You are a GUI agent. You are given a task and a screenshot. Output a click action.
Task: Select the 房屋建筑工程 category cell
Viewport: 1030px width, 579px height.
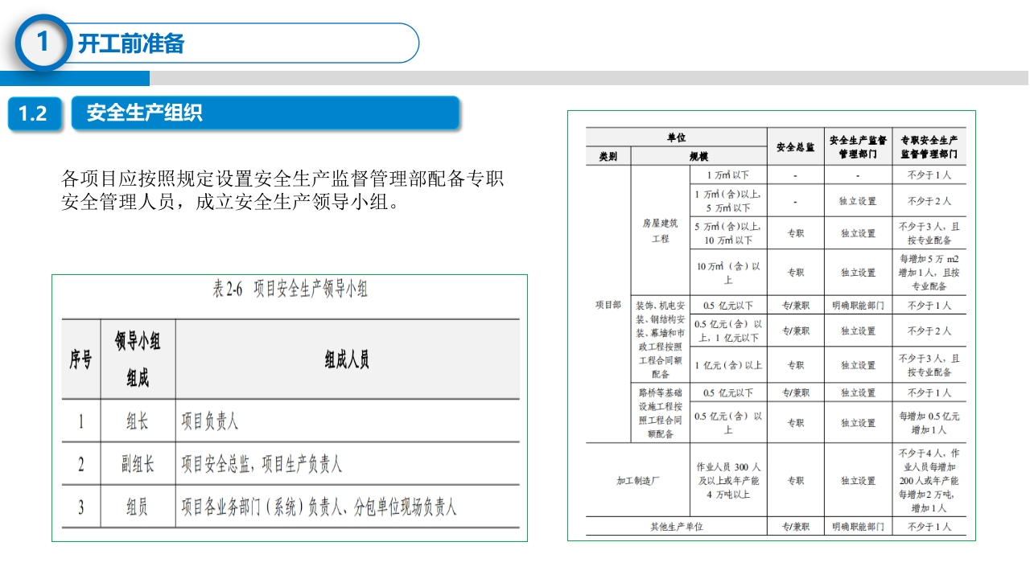click(660, 231)
